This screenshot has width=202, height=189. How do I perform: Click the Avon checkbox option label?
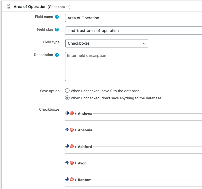(82, 163)
